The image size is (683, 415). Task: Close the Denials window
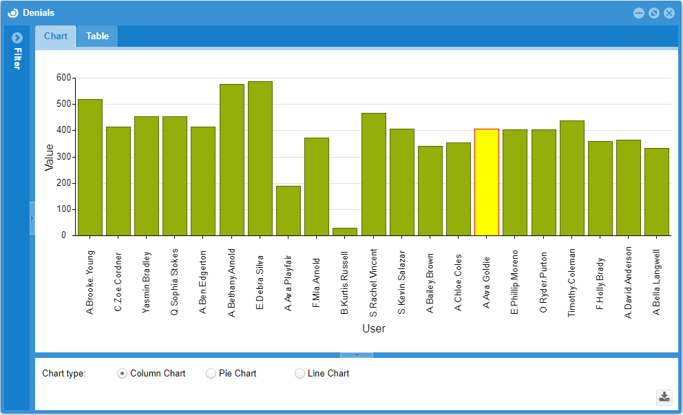(669, 13)
